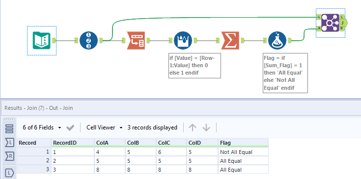Apply field selection checkmark
The width and height of the screenshot is (361, 179).
pos(70,128)
